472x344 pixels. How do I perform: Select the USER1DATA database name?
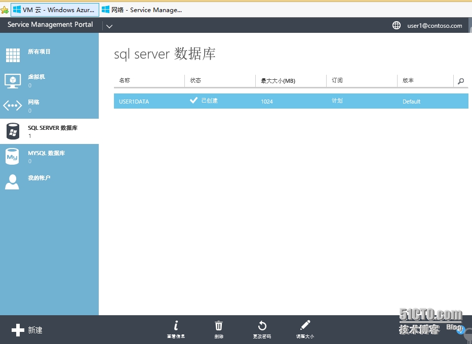click(x=134, y=102)
